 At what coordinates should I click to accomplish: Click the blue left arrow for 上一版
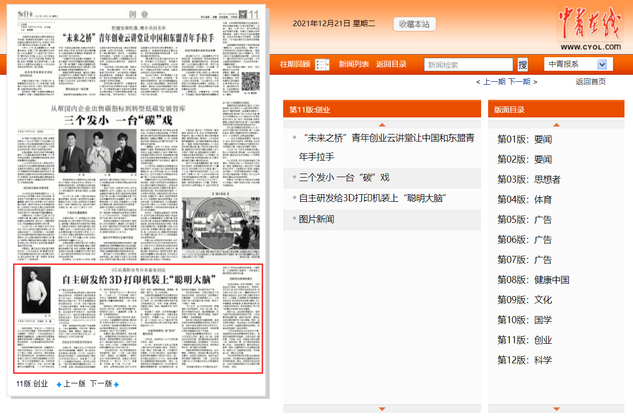(58, 384)
